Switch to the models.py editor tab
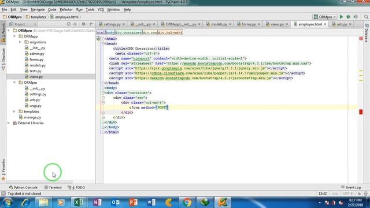The height and width of the screenshot is (208, 370). pyautogui.click(x=219, y=24)
